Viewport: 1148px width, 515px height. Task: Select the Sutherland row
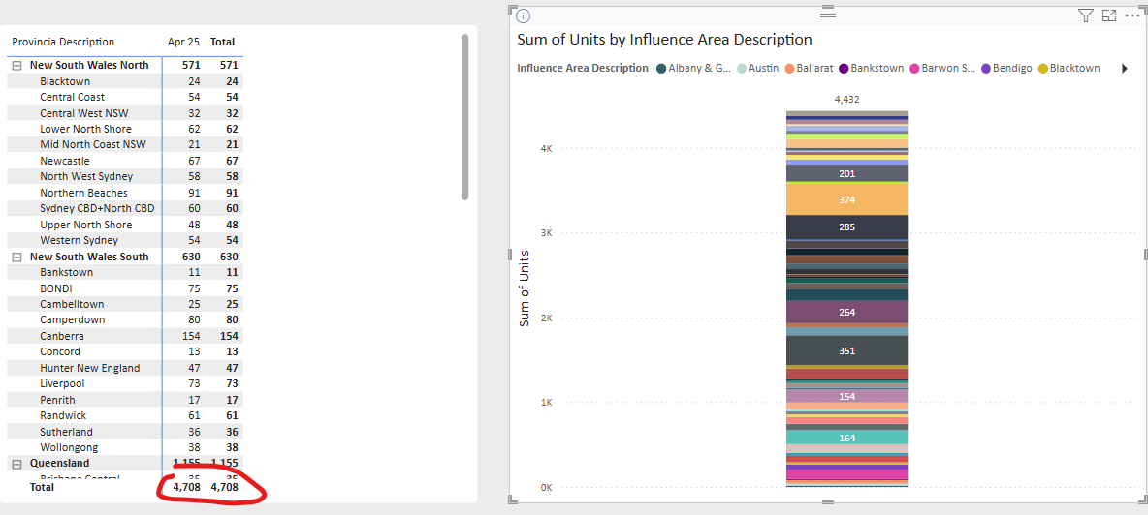pyautogui.click(x=125, y=432)
